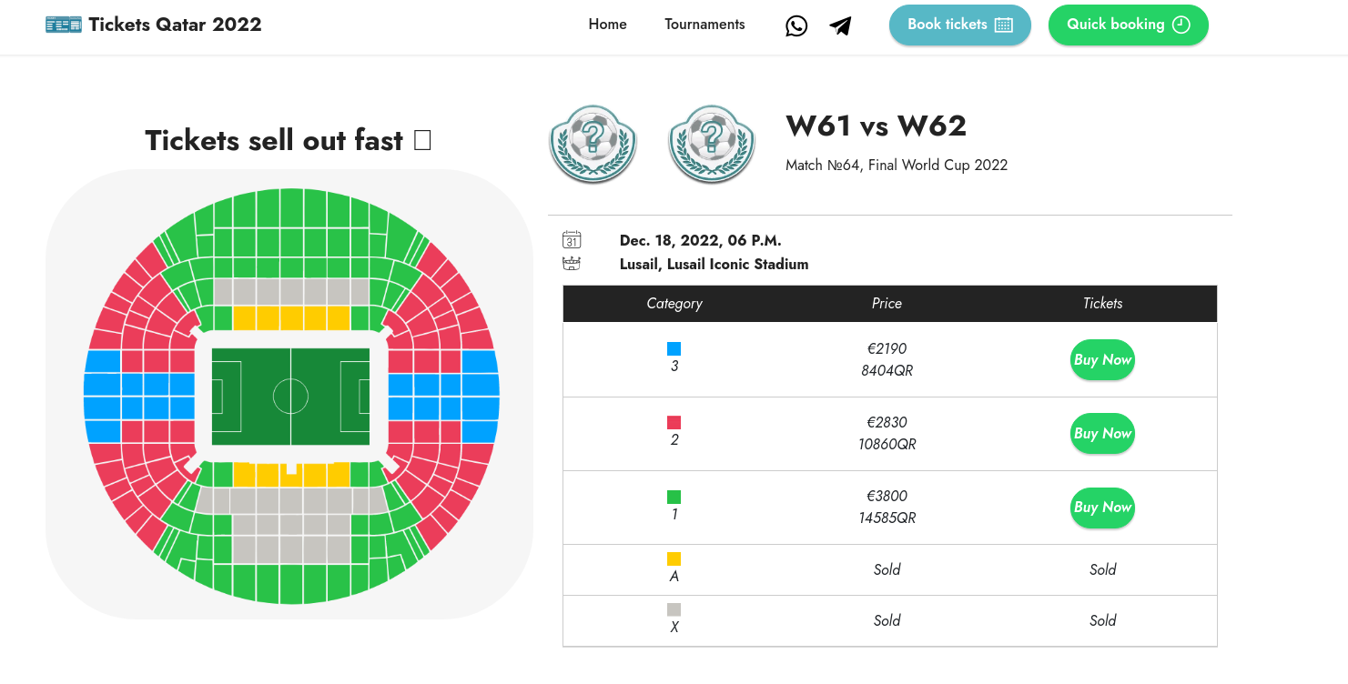Open Home from the navigation menu
The image size is (1348, 684).
(607, 25)
